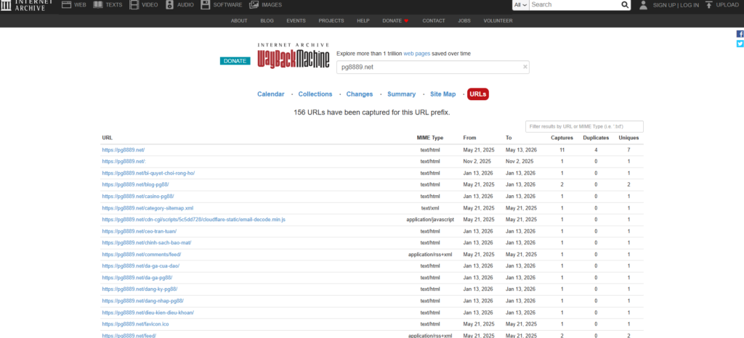
Task: Clear the Wayback URL field with X
Action: (525, 67)
